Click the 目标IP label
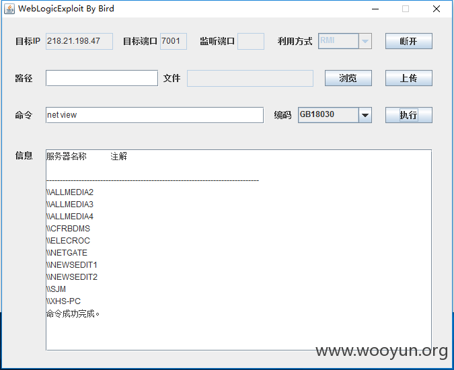The width and height of the screenshot is (454, 370). point(28,41)
